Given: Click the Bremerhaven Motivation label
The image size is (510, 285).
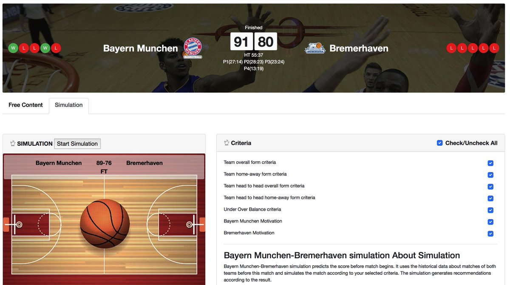Looking at the screenshot, I should point(249,233).
